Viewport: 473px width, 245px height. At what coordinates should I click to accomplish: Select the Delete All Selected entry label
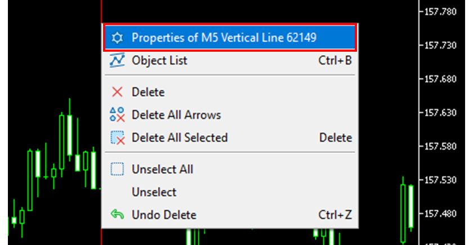[180, 138]
